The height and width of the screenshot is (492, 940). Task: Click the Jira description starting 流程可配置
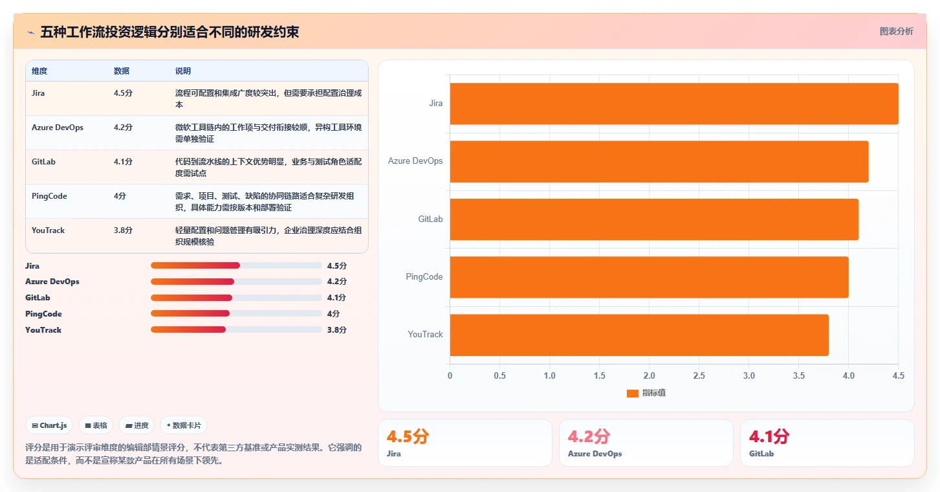pos(268,99)
